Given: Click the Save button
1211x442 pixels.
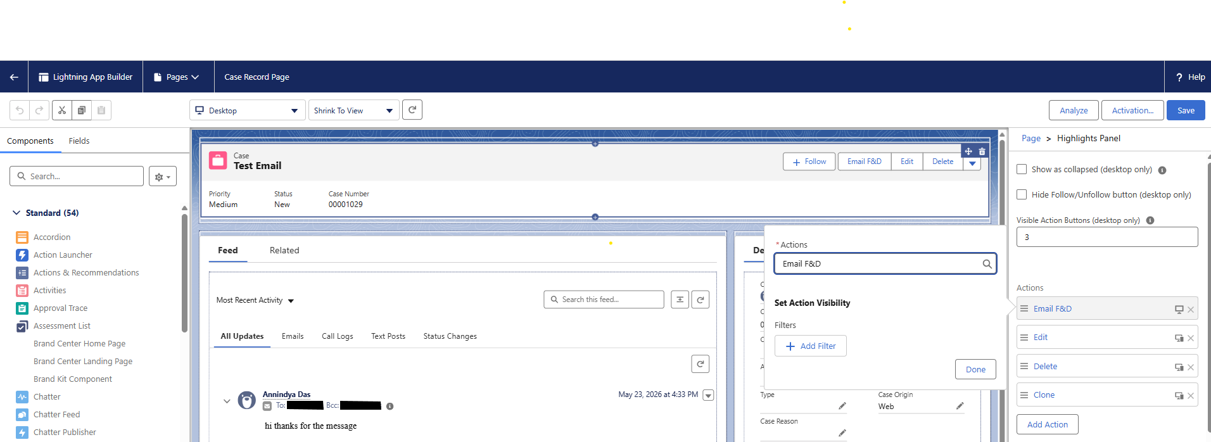Looking at the screenshot, I should 1186,110.
